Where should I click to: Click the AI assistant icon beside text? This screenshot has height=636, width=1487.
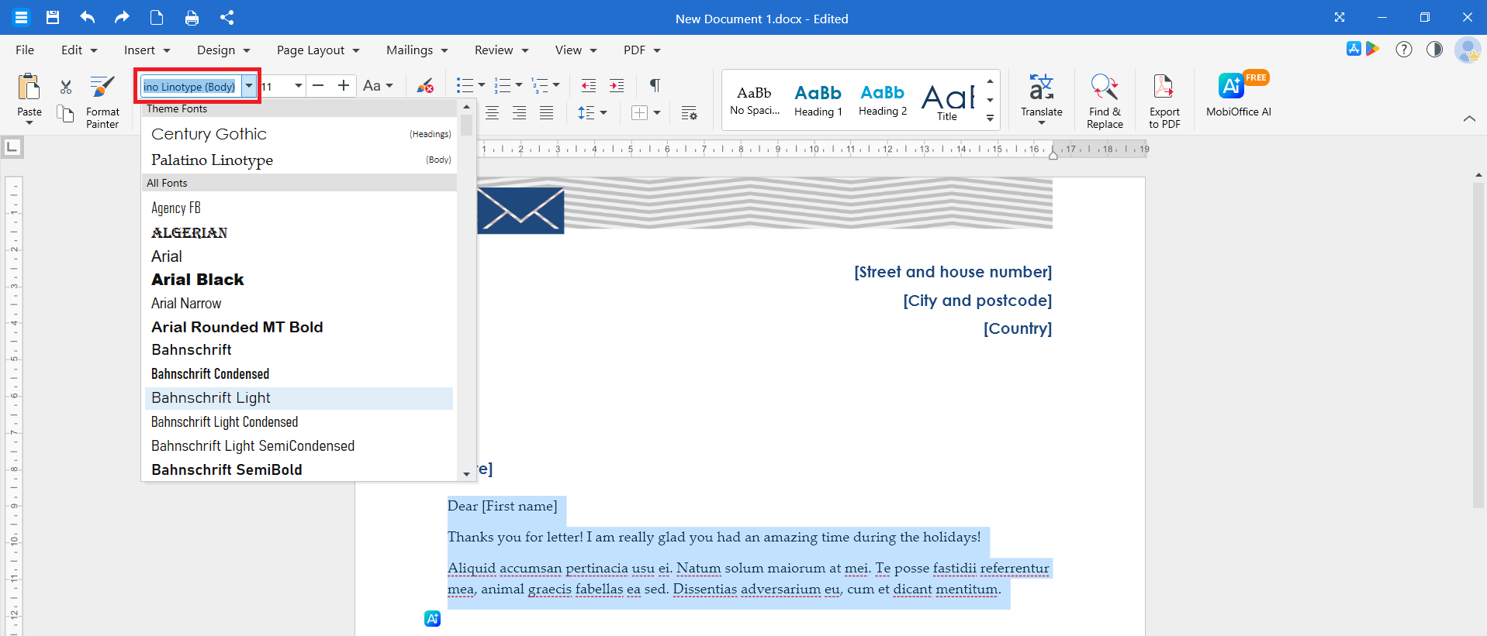(433, 618)
